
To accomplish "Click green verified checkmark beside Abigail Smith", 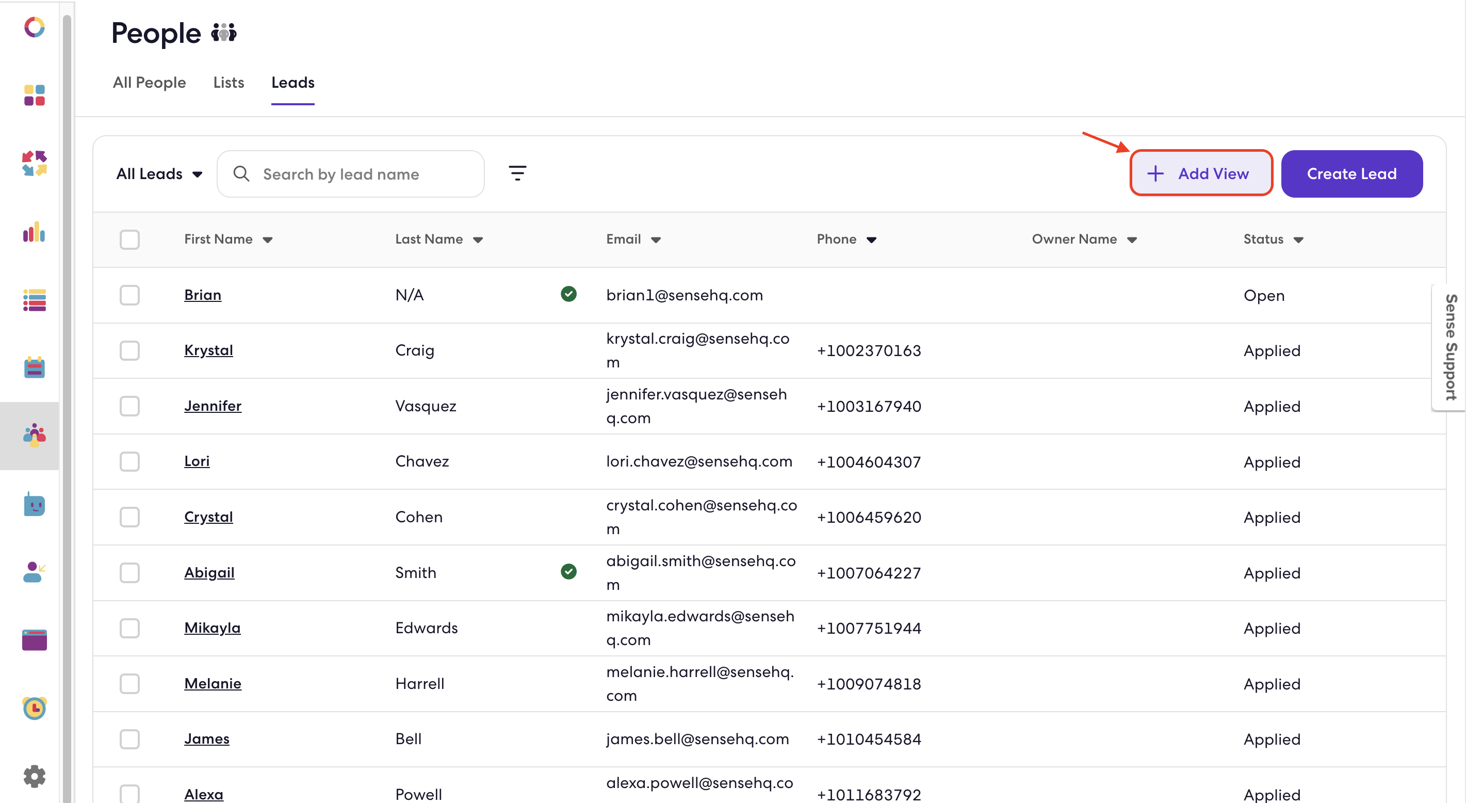I will (568, 571).
